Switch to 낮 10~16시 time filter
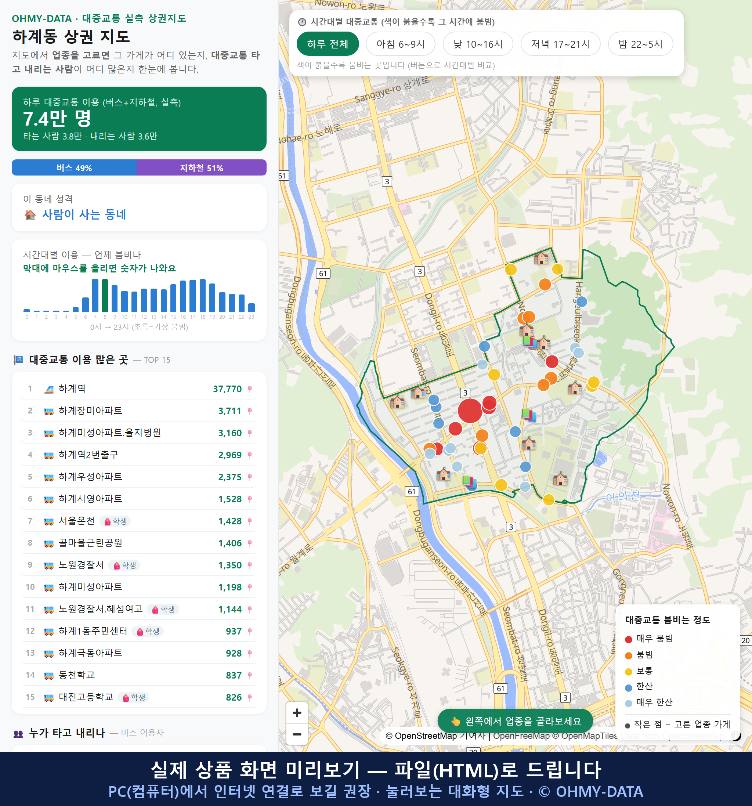752x806 pixels. 478,44
